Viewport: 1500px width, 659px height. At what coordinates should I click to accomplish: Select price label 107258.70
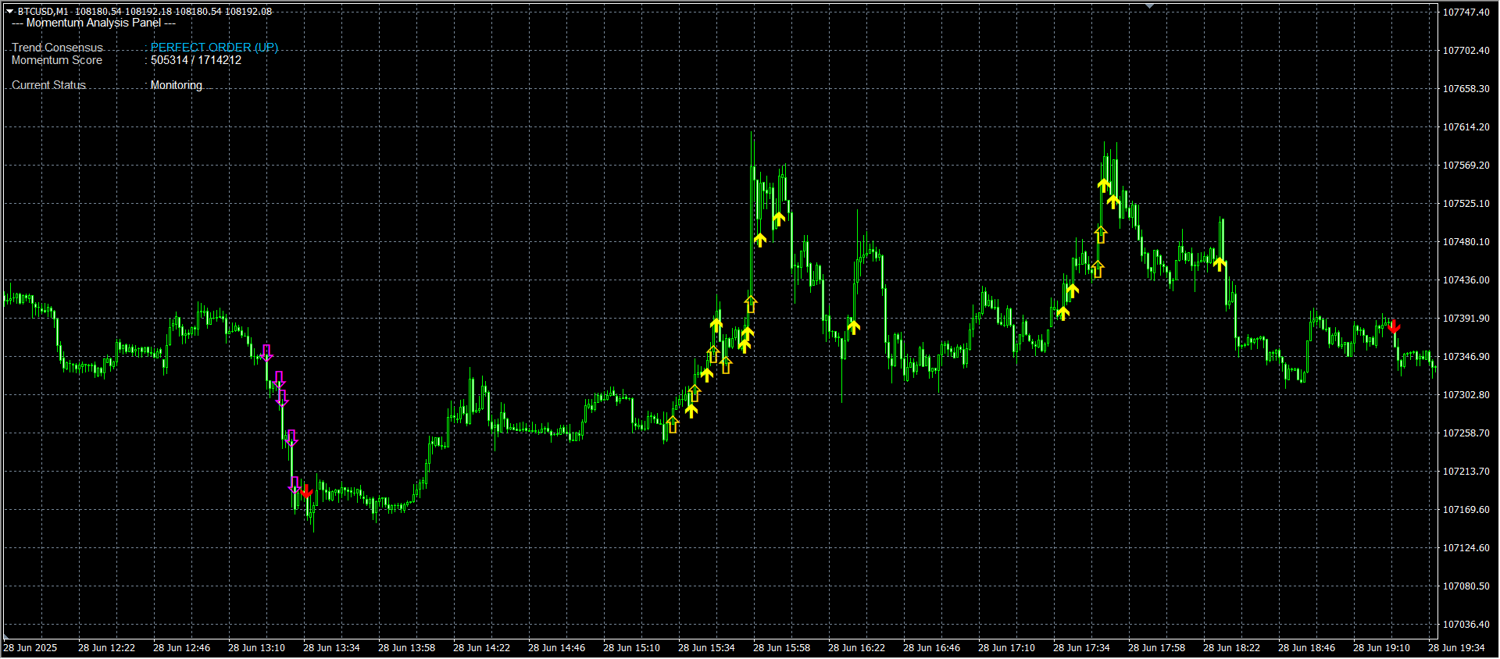[x=1466, y=433]
